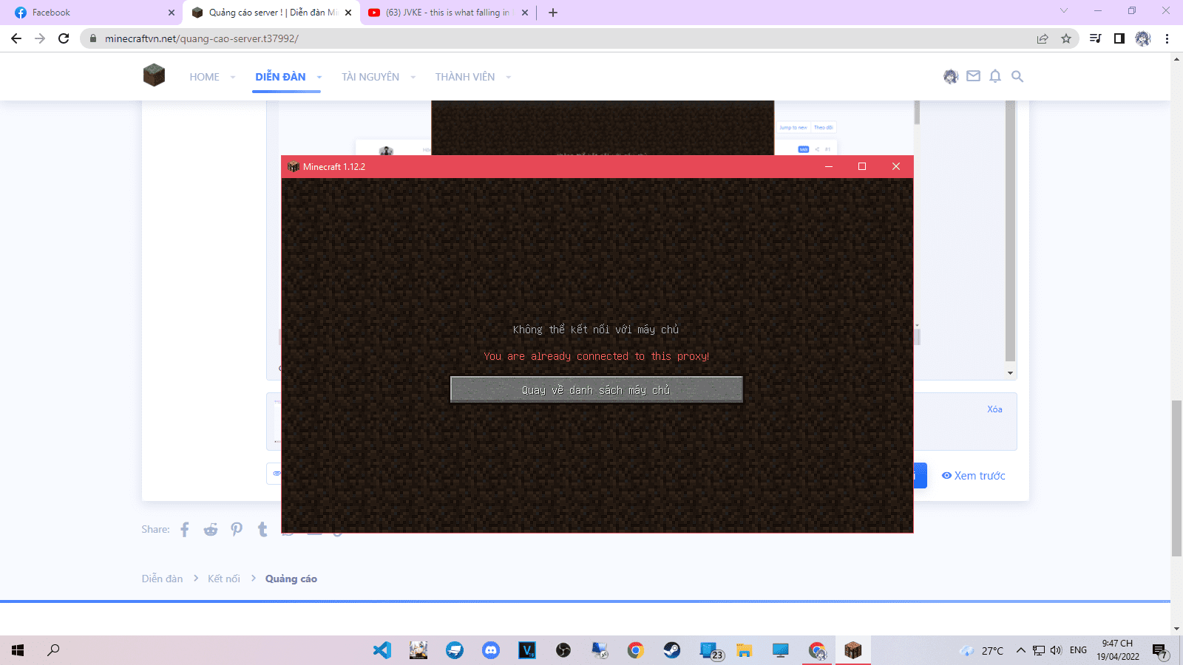Screen dimensions: 1183x665
Task: Share the thread on Tumblr icon
Action: 262,529
